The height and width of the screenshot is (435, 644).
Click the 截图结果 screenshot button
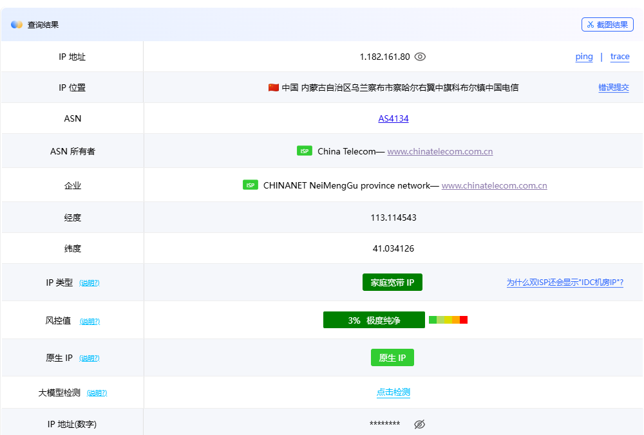[607, 24]
